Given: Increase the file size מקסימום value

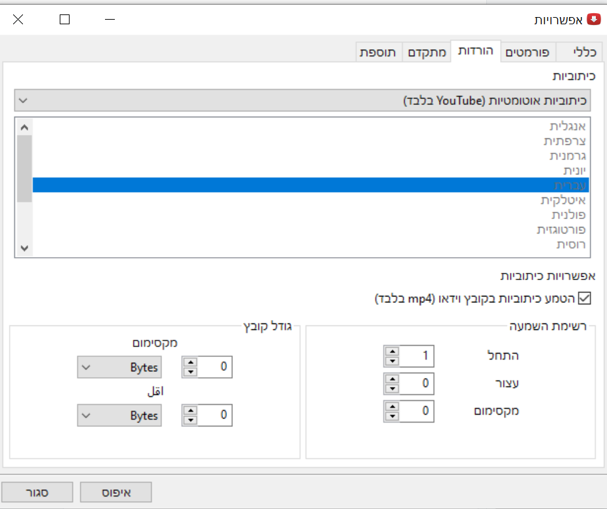Looking at the screenshot, I should pyautogui.click(x=190, y=363).
